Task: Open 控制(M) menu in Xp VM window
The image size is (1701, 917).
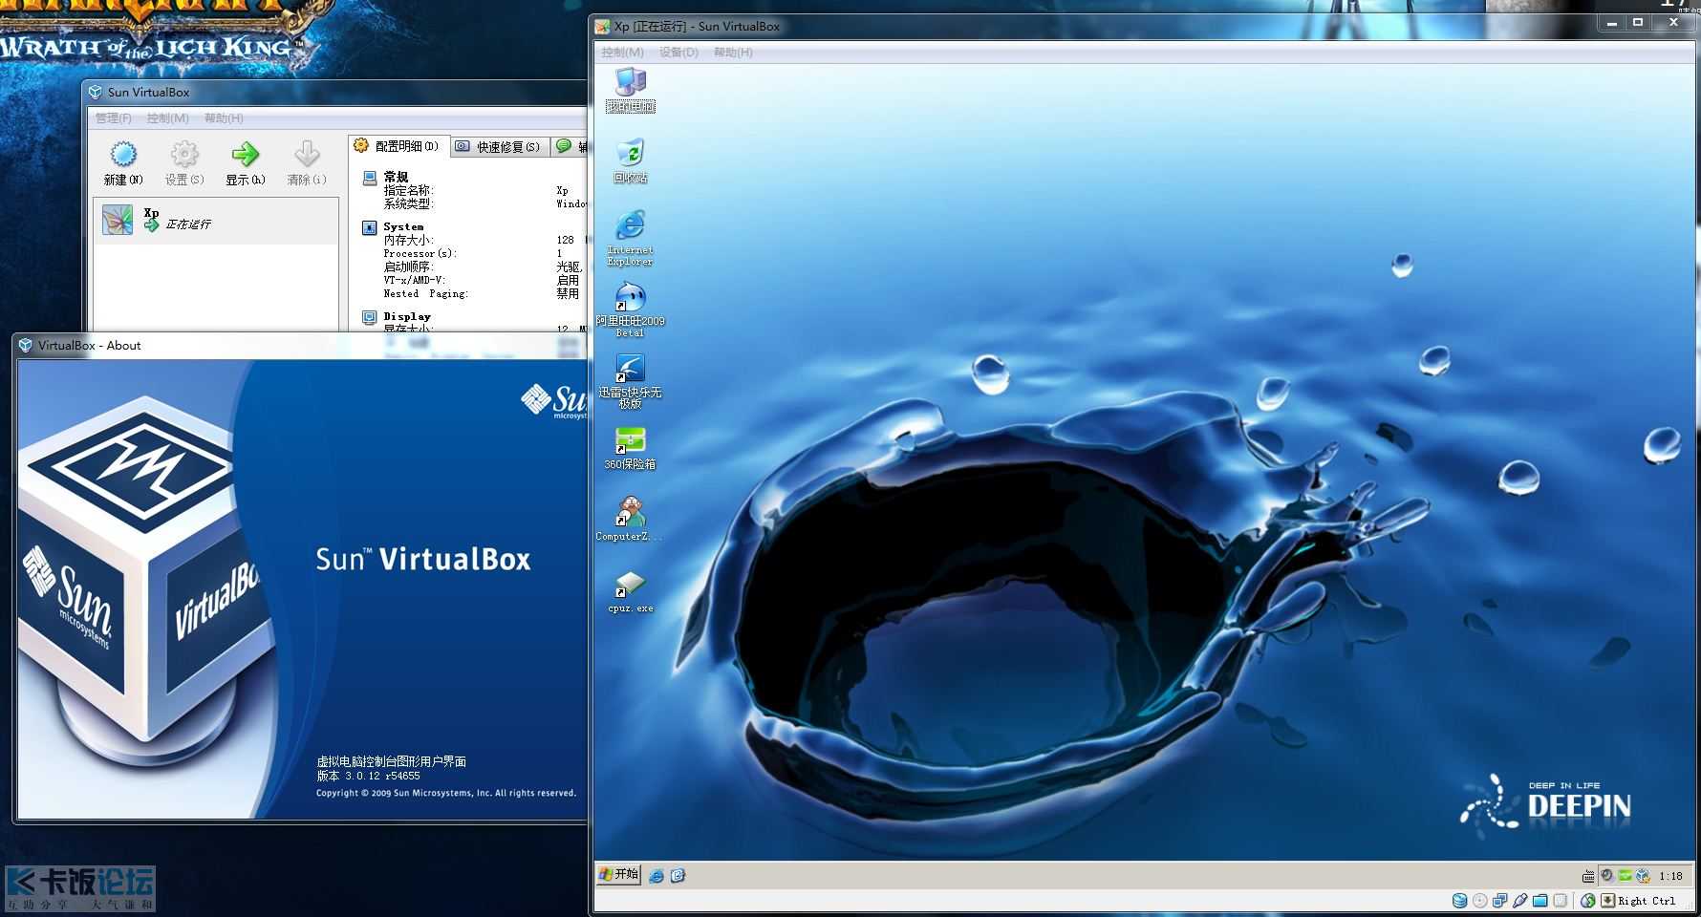Action: [622, 53]
